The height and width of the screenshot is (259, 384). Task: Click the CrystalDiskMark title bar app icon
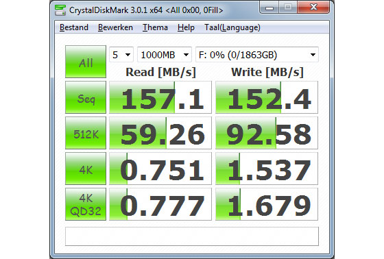(x=60, y=10)
